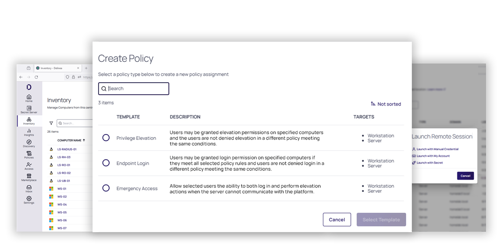The width and height of the screenshot is (504, 251).
Task: Open the Policies section
Action: point(29,155)
